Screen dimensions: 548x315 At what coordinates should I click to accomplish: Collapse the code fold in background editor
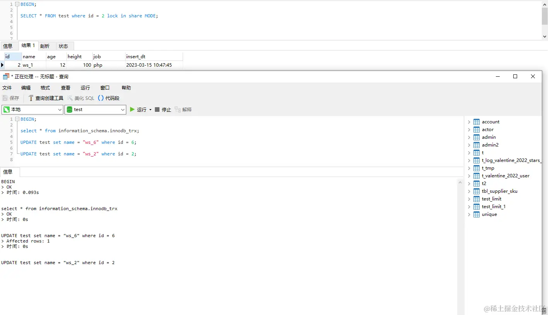tap(17, 4)
